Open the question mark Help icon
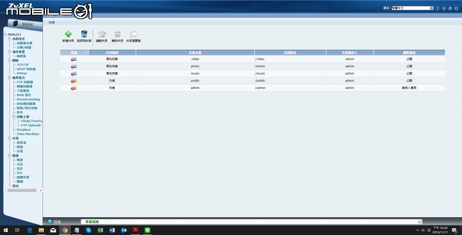 (438, 8)
